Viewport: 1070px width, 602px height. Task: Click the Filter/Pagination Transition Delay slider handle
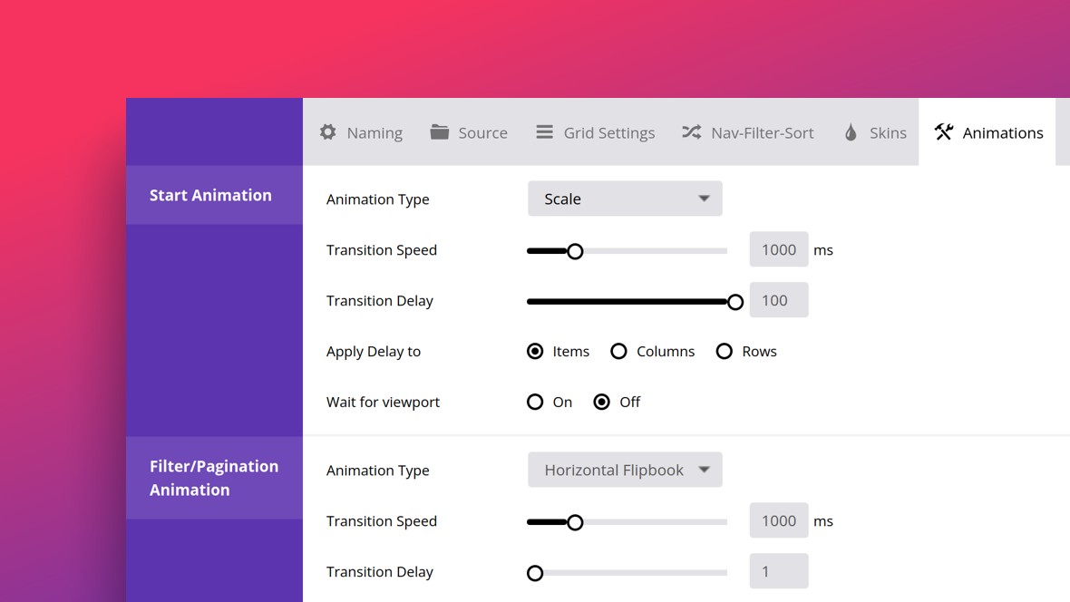(535, 573)
